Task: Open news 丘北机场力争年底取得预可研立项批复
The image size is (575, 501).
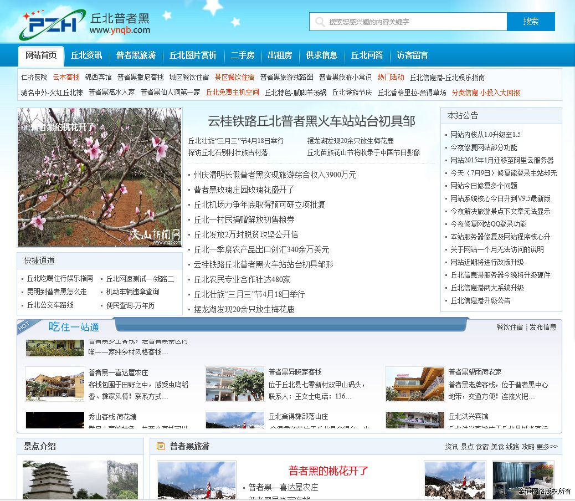Action: pyautogui.click(x=259, y=205)
